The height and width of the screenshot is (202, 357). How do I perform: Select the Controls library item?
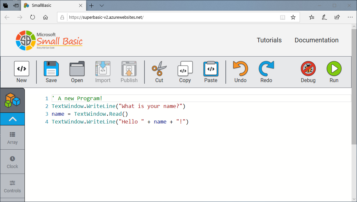[13, 186]
